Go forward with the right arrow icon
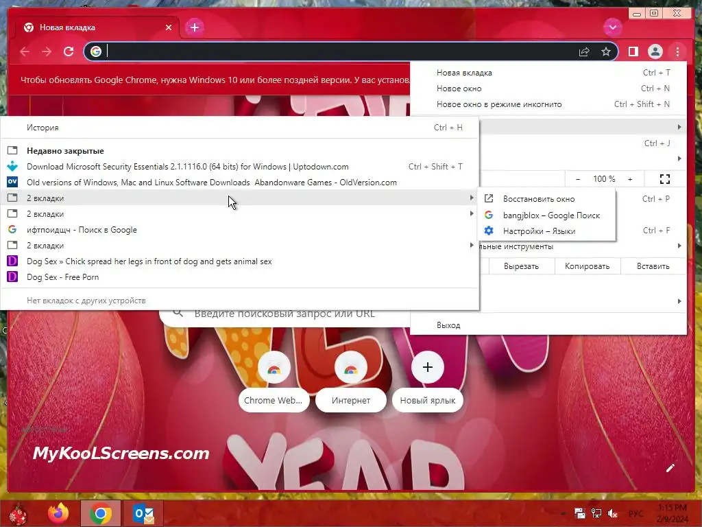This screenshot has width=702, height=527. [47, 52]
